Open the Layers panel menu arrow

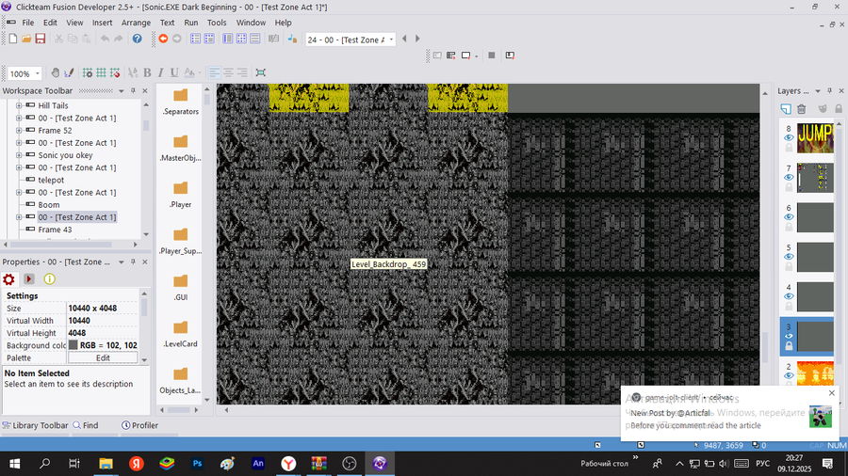pyautogui.click(x=817, y=90)
